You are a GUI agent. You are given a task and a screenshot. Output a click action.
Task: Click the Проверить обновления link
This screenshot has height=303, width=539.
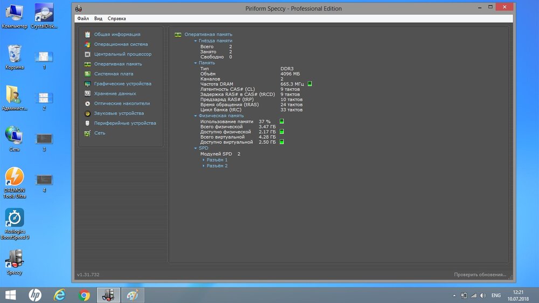point(480,275)
